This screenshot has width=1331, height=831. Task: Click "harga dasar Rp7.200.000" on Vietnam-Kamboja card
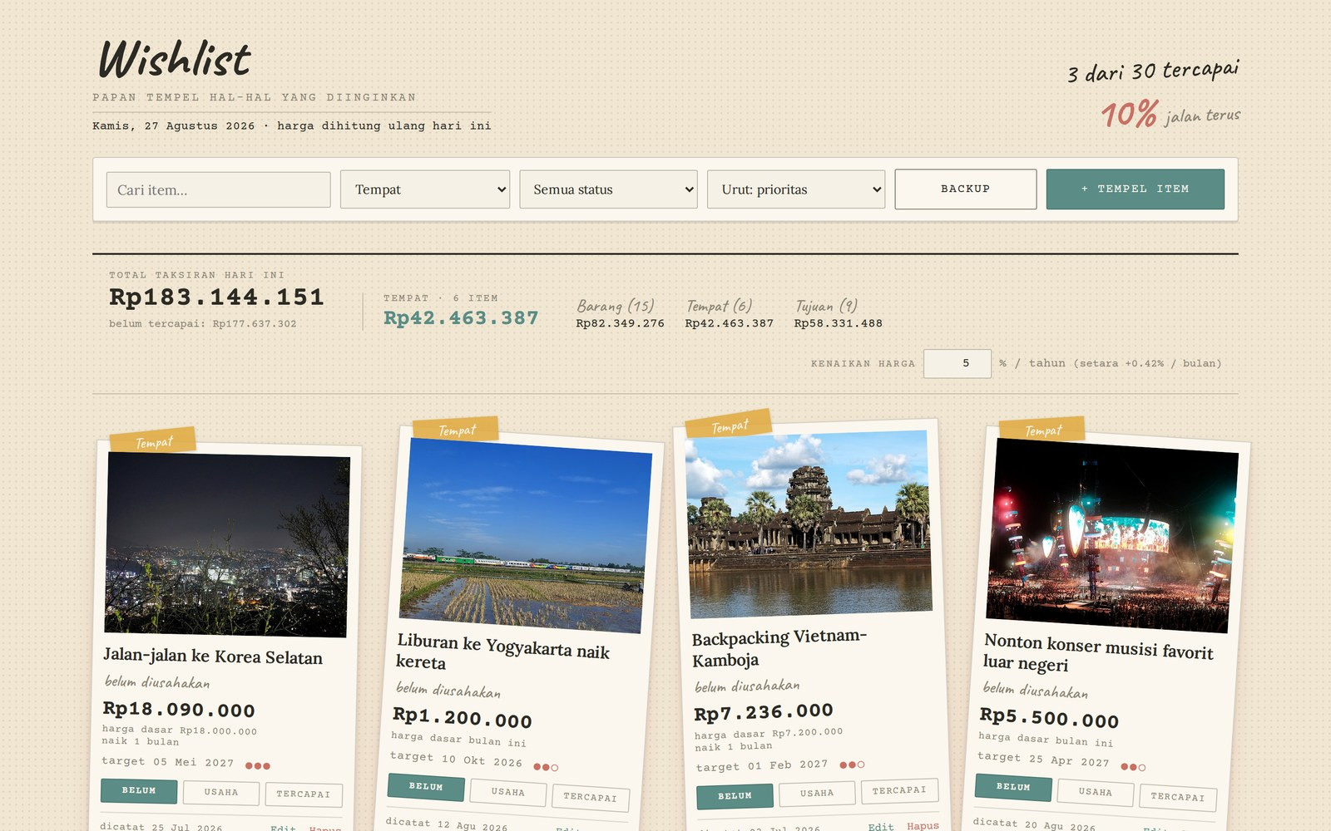[769, 734]
